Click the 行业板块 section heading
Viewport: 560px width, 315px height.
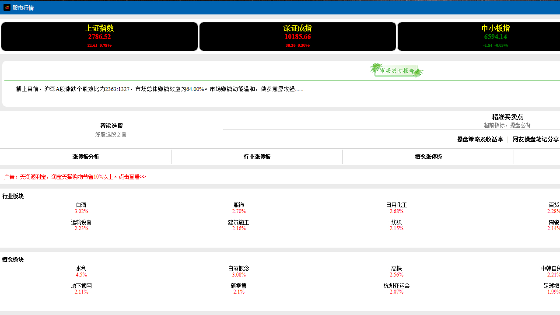[13, 196]
